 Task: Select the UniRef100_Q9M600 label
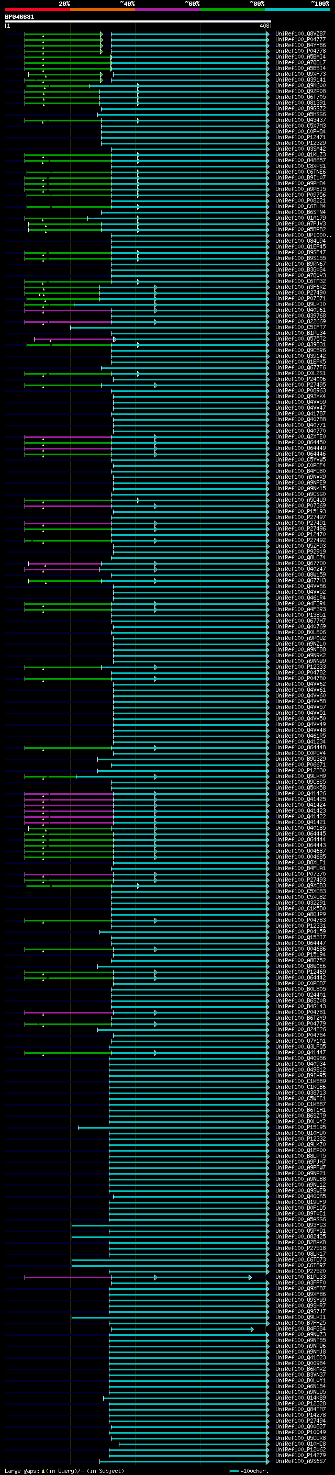(x=300, y=85)
